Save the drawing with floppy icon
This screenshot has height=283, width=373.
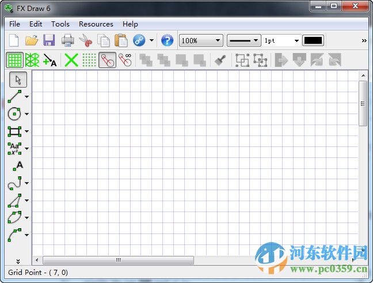click(x=49, y=40)
